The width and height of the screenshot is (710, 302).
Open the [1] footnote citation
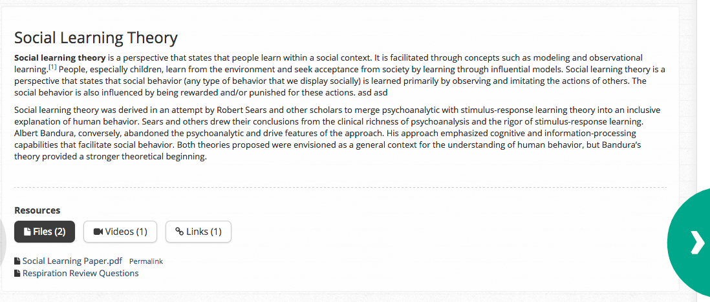pos(52,68)
